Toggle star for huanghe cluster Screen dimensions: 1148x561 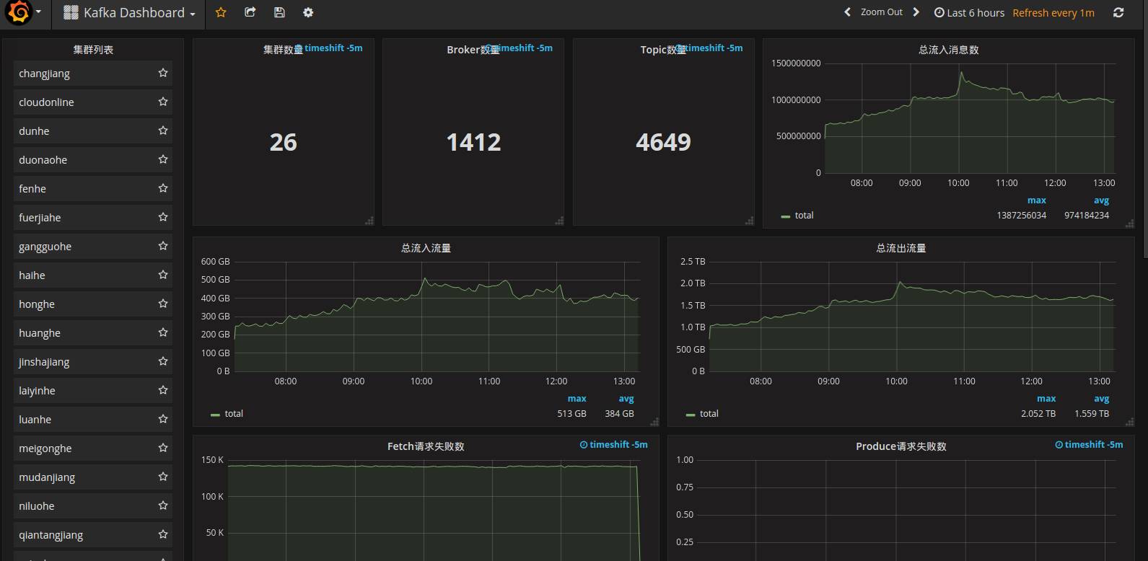(163, 332)
